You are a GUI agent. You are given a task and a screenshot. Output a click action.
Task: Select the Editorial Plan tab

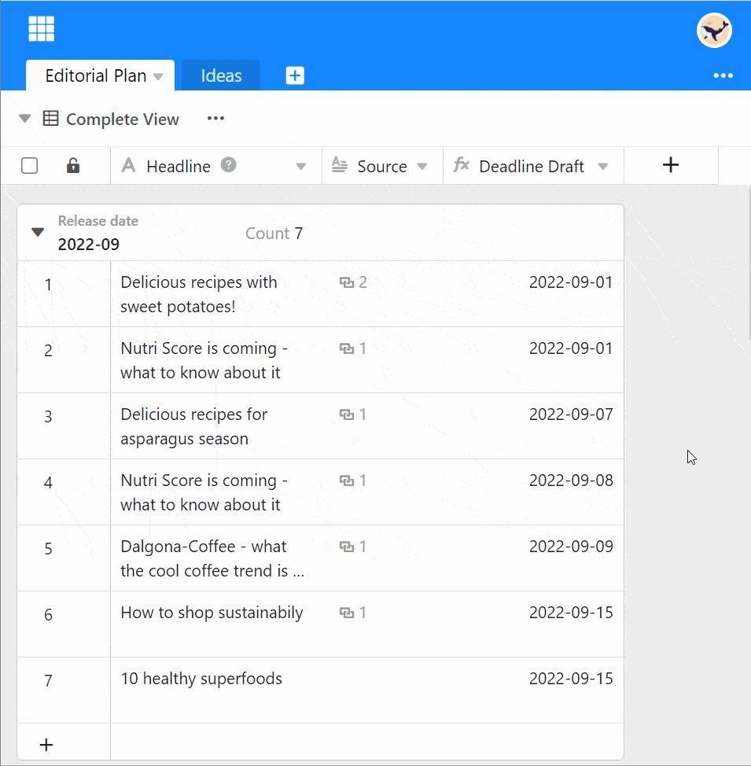95,75
